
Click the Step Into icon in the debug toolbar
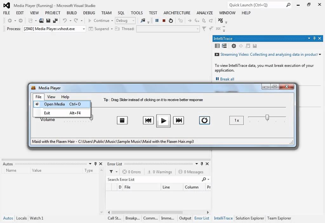[x=197, y=21]
